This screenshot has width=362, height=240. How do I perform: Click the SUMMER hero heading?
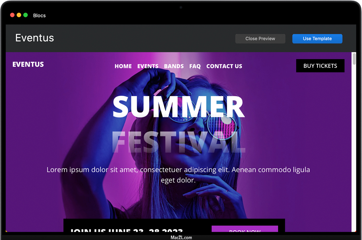point(178,107)
